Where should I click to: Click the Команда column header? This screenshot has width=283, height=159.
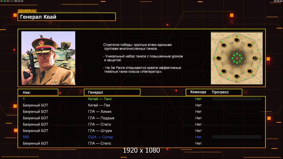click(198, 92)
